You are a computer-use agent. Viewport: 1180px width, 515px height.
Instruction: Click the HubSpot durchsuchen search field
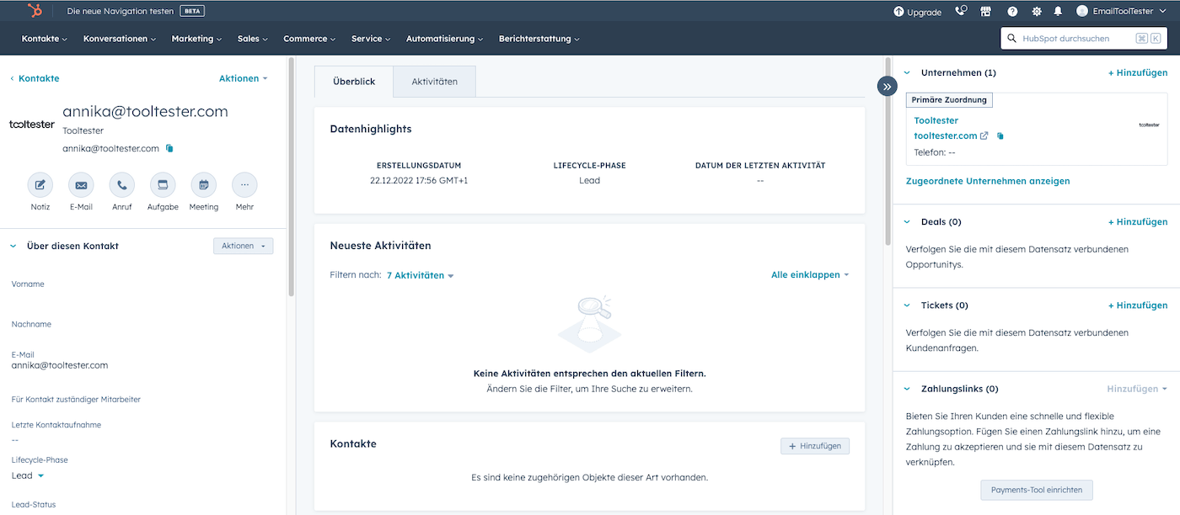click(1085, 39)
